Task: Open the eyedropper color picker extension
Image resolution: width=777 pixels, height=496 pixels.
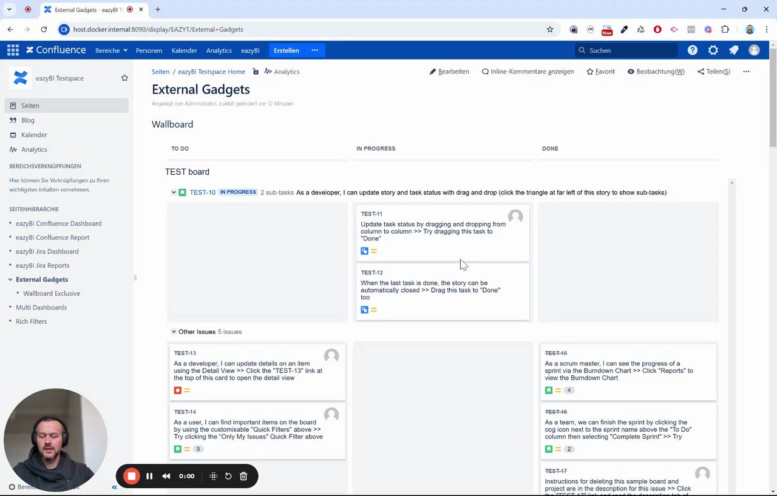Action: coord(624,29)
